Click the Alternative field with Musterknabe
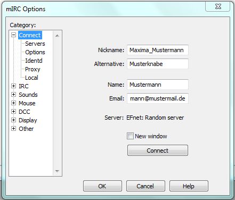This screenshot has width=235, height=200. 158,64
